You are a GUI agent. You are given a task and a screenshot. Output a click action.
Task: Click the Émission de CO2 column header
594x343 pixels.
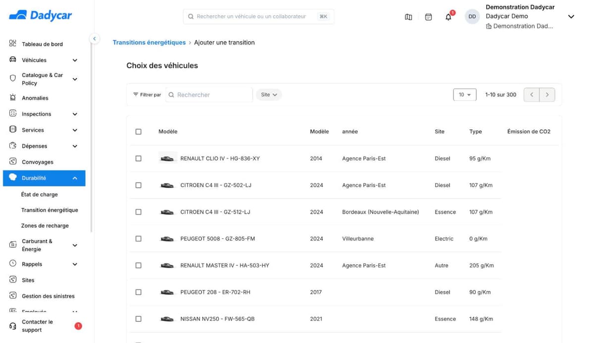[x=529, y=131]
